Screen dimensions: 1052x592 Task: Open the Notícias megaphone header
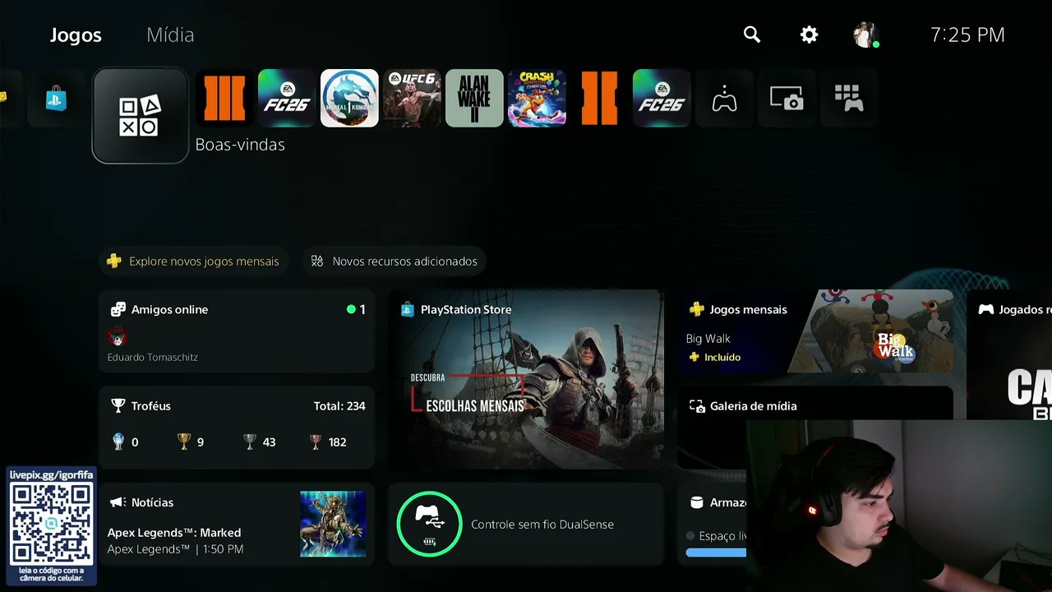point(141,502)
